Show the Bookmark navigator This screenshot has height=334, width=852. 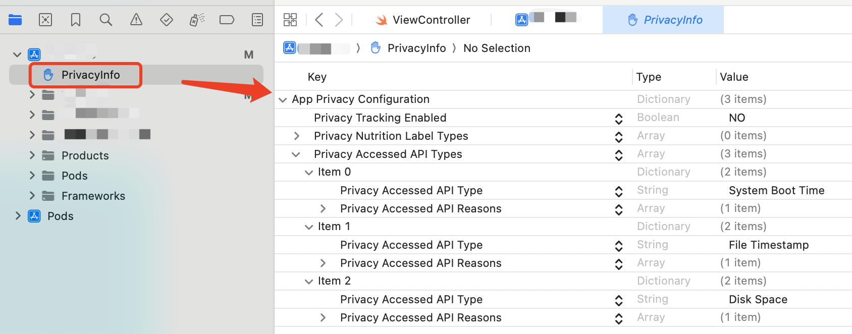tap(76, 20)
